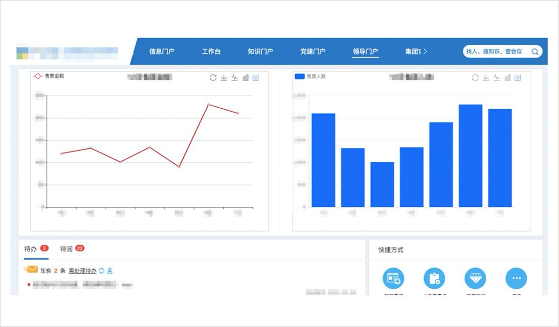Screen dimensions: 559x327
Task: Toggle 售票人数 legend series visibility
Action: 310,76
